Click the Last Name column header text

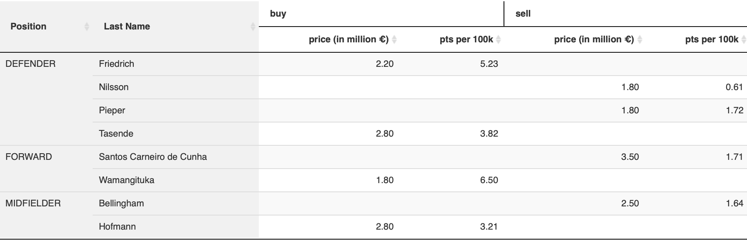pos(127,27)
